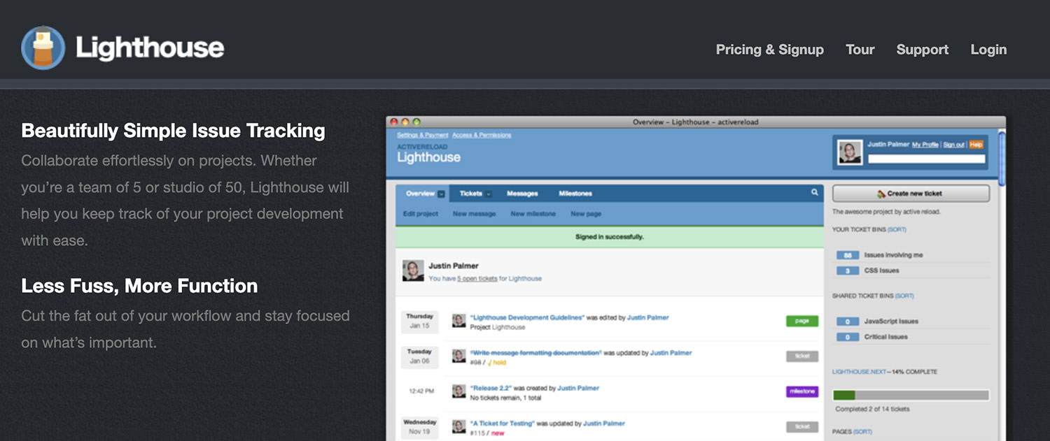Click avatar next to Justin Palmer heading
This screenshot has width=1050, height=441.
(413, 271)
